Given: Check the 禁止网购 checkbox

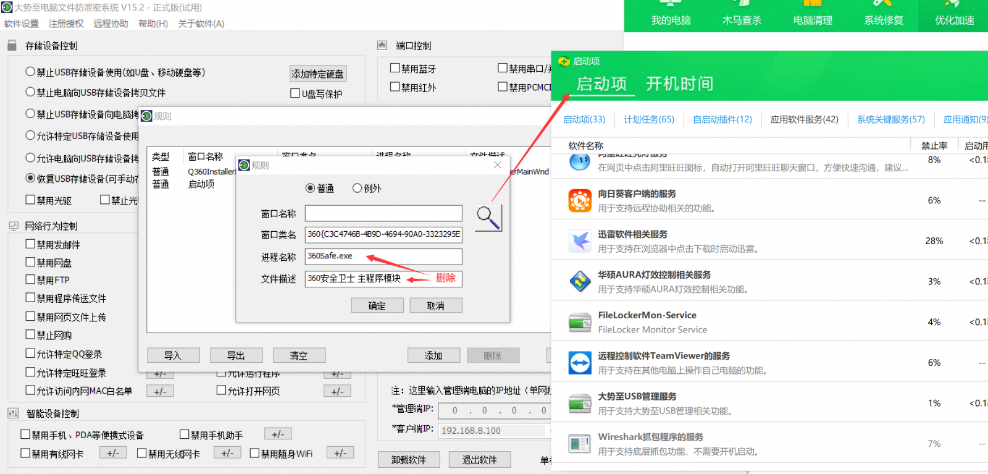Looking at the screenshot, I should click(x=30, y=334).
